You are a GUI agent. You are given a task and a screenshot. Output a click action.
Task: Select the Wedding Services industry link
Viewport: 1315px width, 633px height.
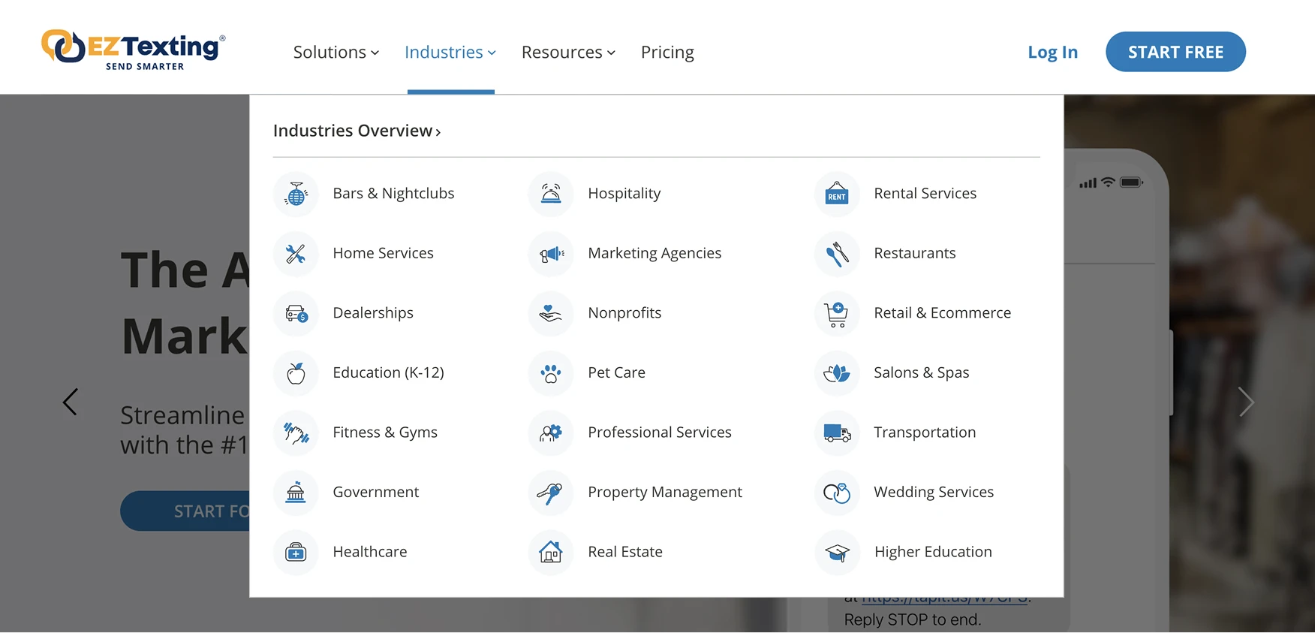tap(934, 492)
